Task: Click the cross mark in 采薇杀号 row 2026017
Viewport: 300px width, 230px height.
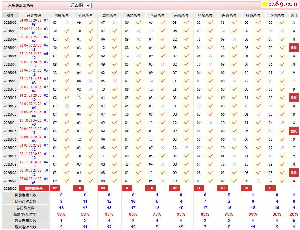Action: pyautogui.click(x=186, y=148)
